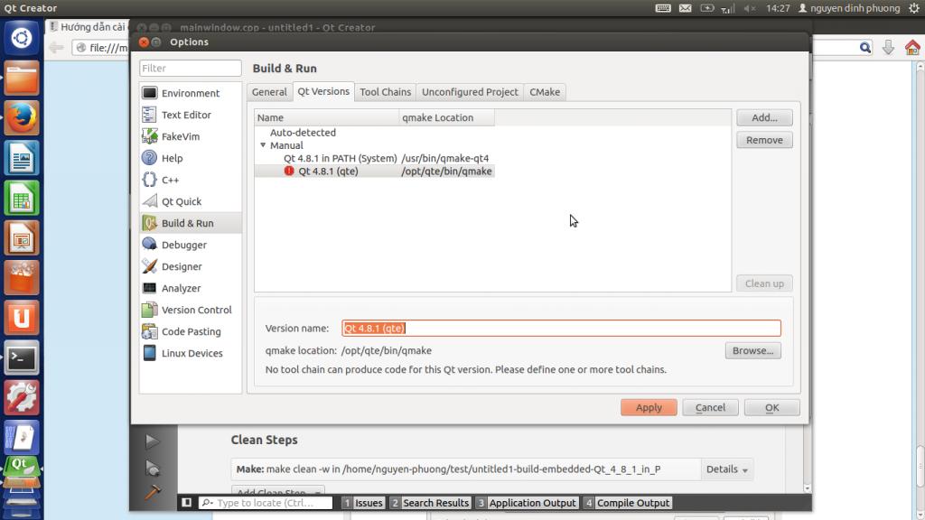Open the Help options category

(190, 158)
